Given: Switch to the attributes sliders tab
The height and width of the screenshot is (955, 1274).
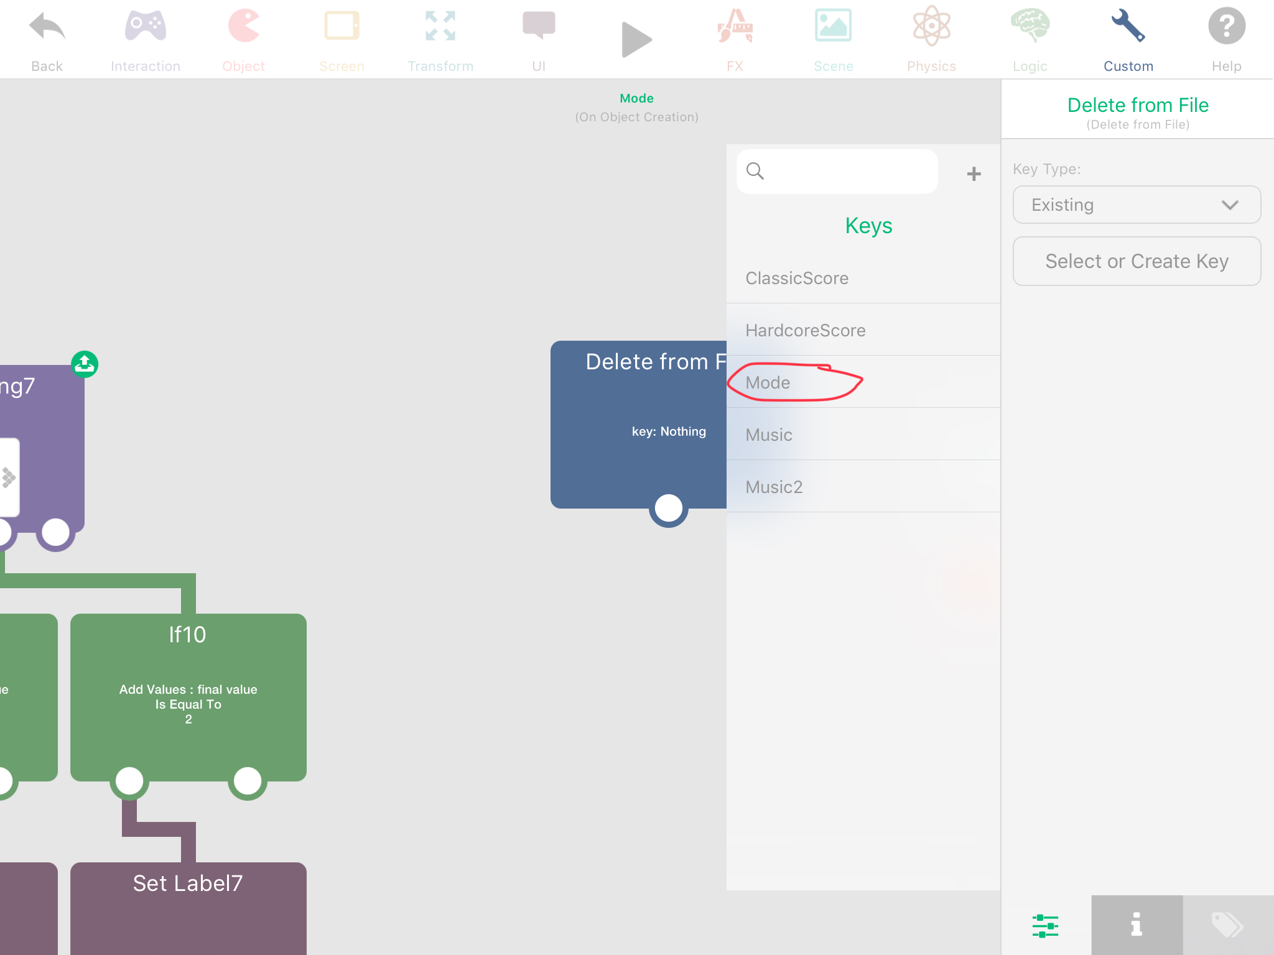Looking at the screenshot, I should click(x=1045, y=925).
